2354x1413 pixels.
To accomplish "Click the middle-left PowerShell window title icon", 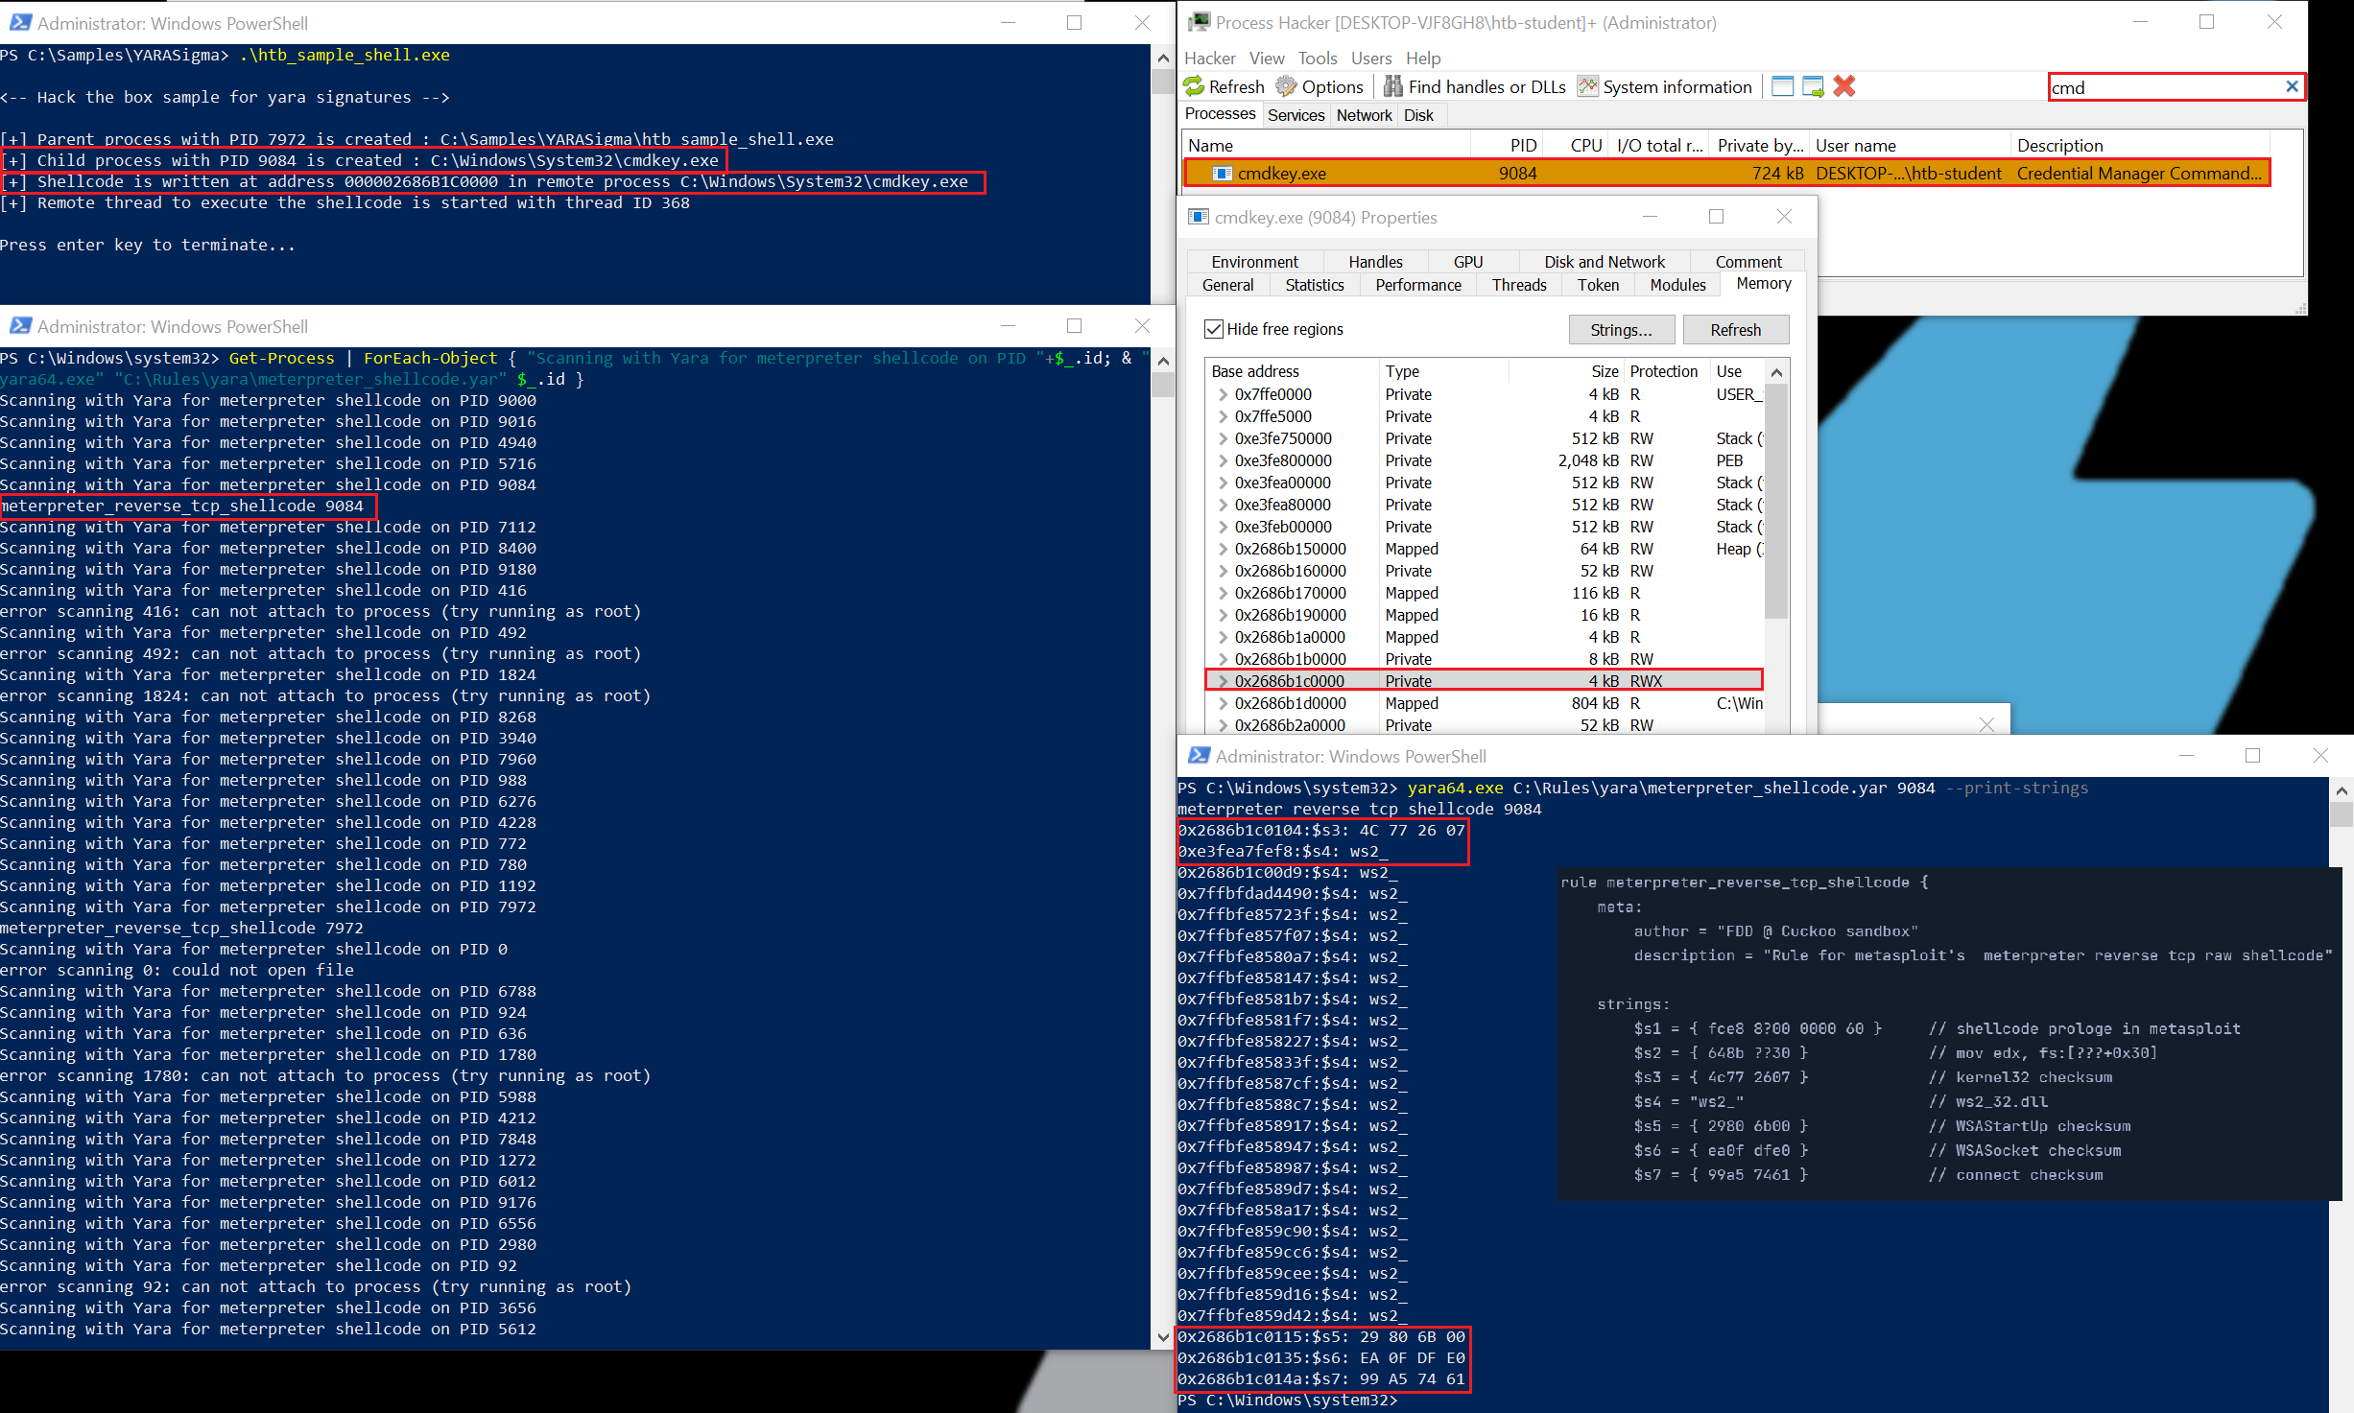I will [x=20, y=326].
